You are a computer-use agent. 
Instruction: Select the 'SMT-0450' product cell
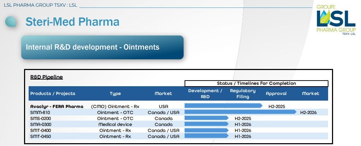click(x=41, y=137)
